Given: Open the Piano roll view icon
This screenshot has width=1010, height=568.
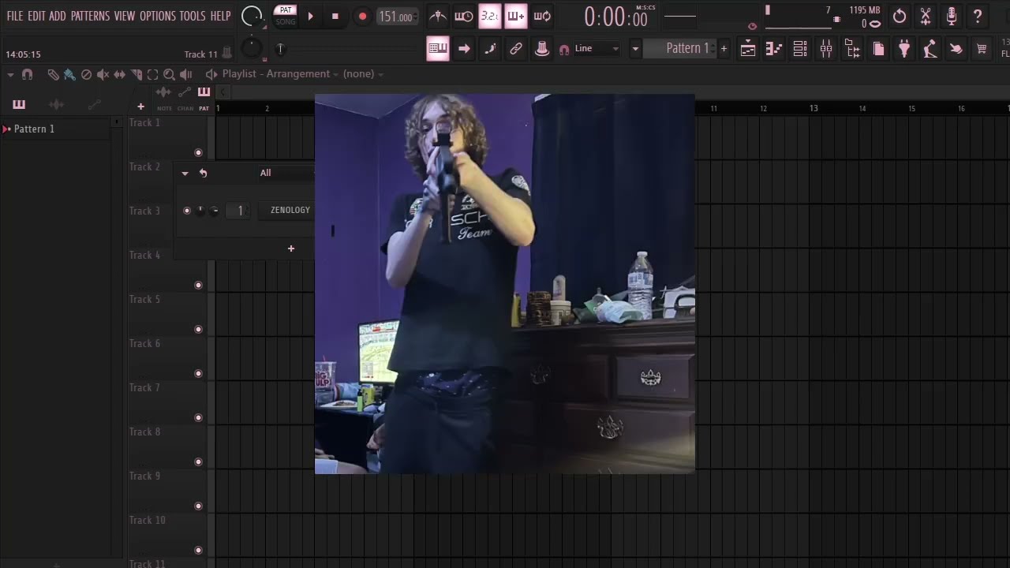Looking at the screenshot, I should (774, 49).
